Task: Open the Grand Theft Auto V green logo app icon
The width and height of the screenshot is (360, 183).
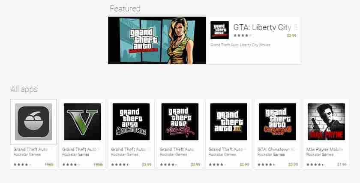Action: (x=82, y=122)
